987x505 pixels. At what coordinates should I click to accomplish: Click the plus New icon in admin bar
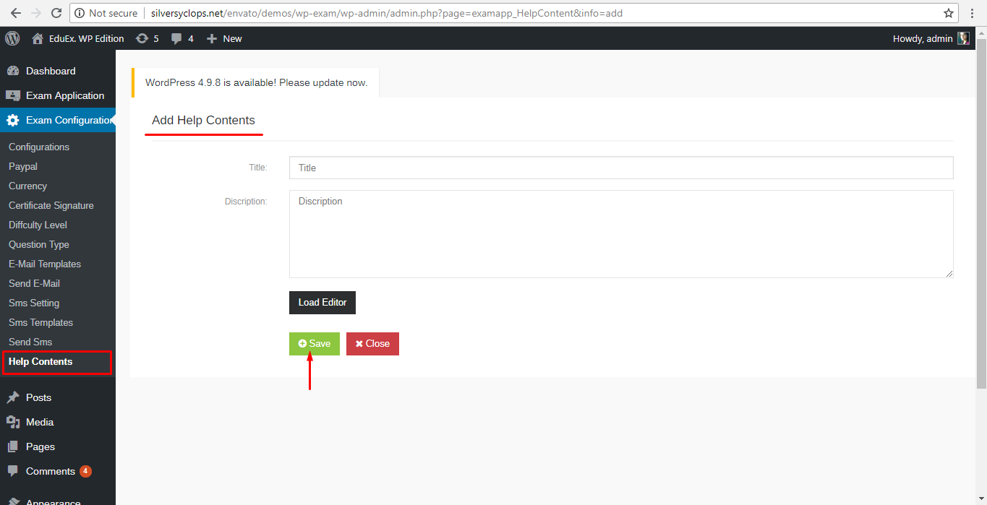tap(212, 38)
